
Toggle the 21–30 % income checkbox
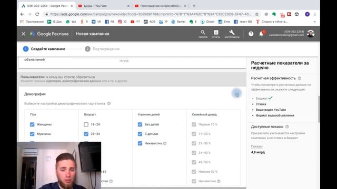pyautogui.click(x=194, y=143)
